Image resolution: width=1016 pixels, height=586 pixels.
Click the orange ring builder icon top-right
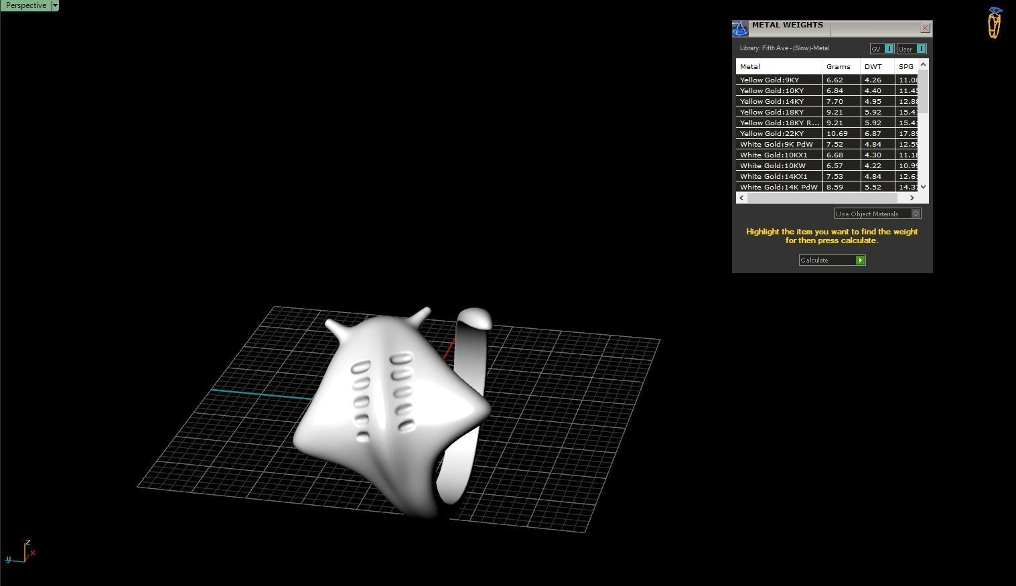(995, 23)
